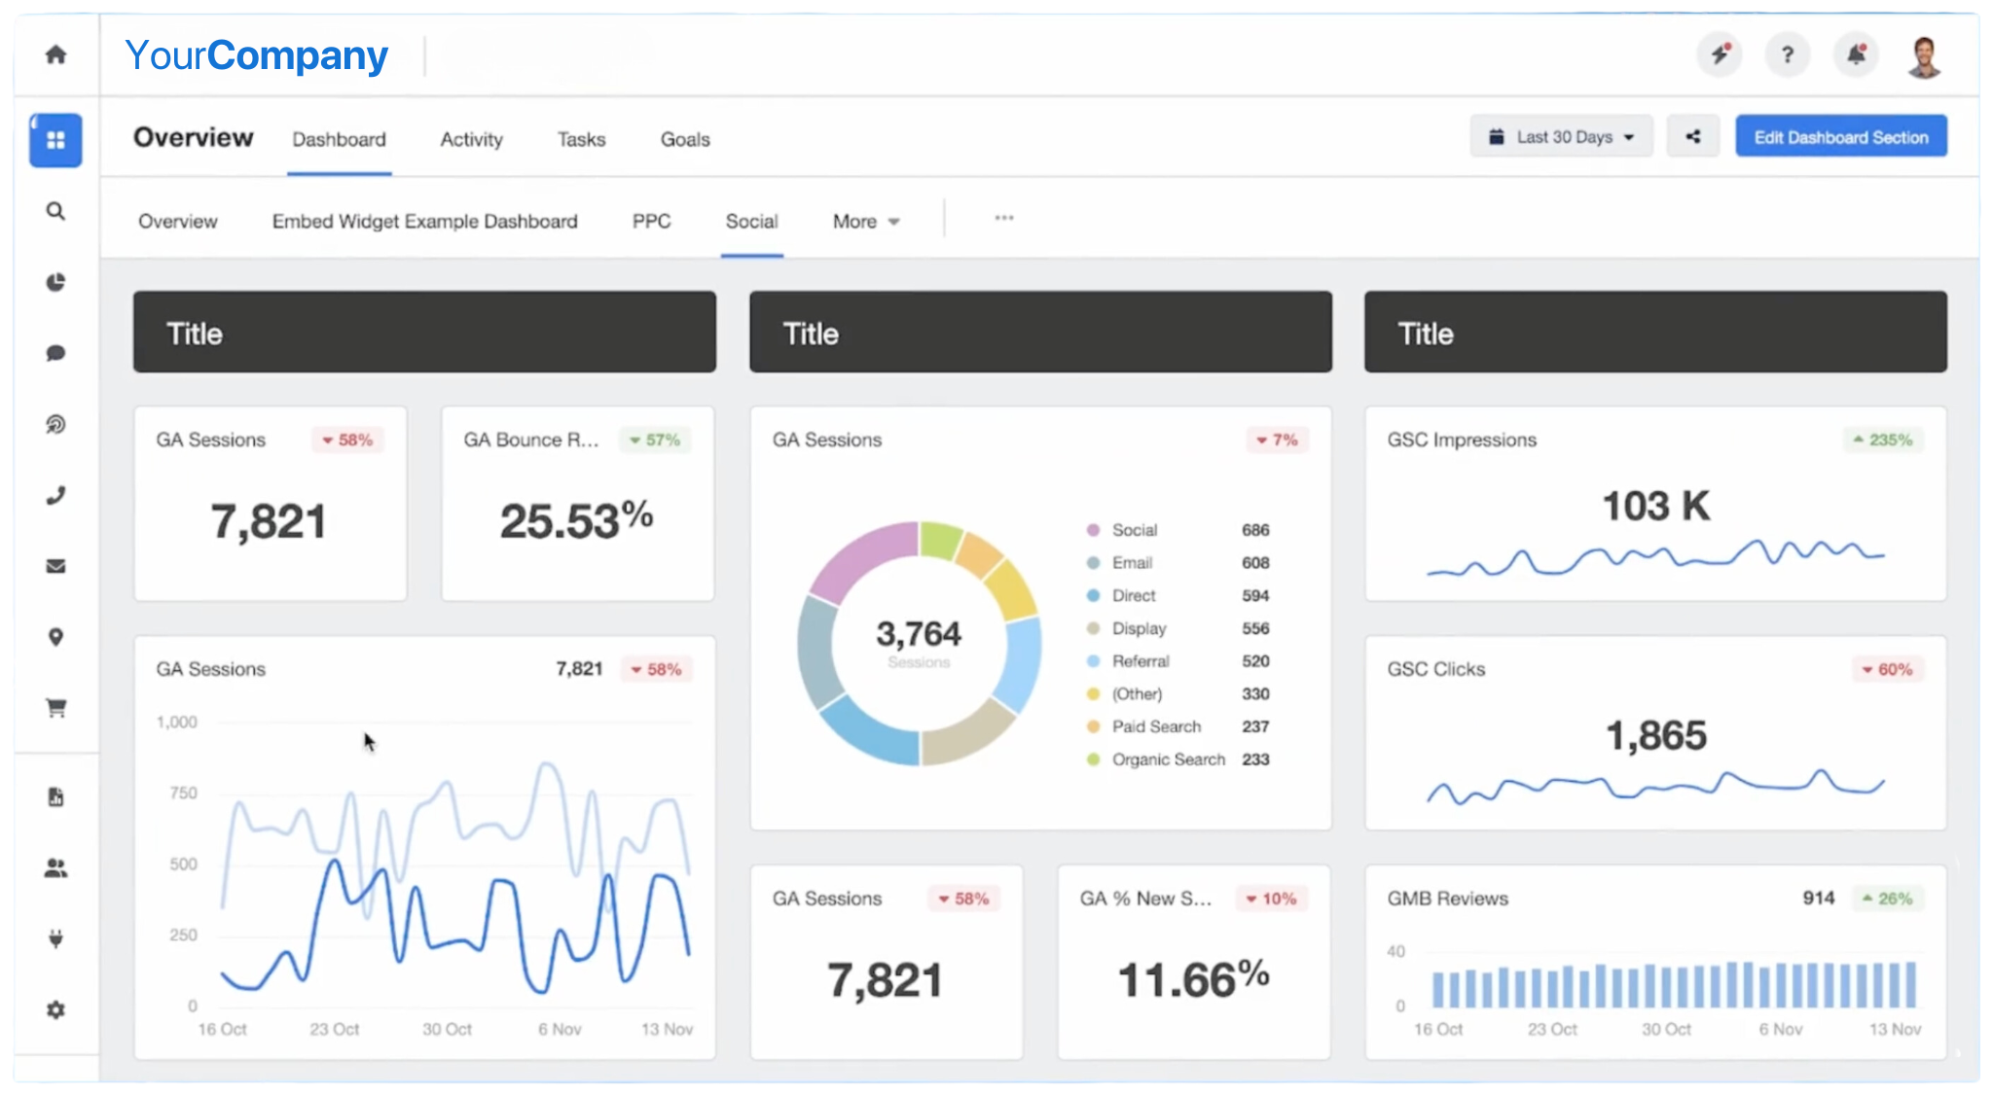Click the lightning bolt icon in header
The height and width of the screenshot is (1094, 1993).
point(1721,54)
